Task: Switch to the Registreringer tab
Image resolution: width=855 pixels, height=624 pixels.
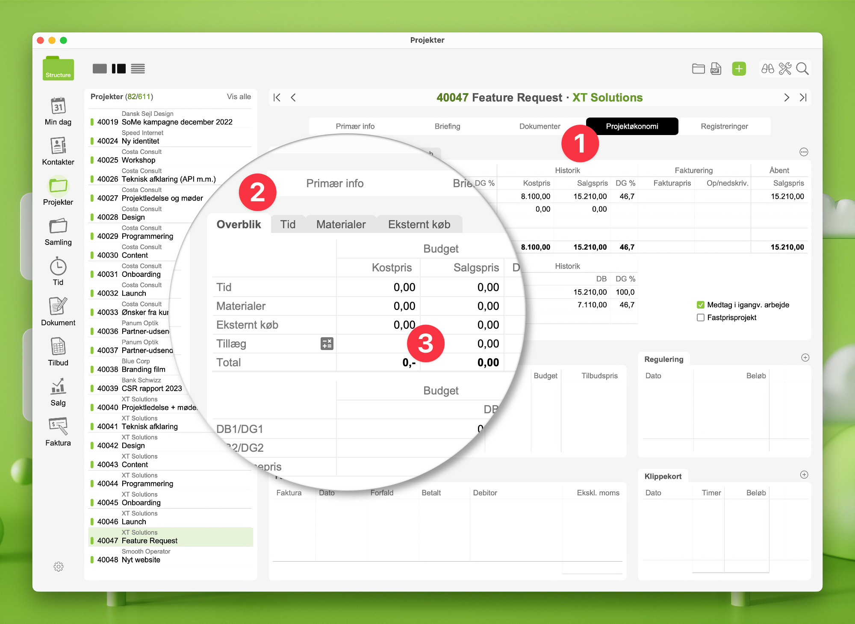Action: [x=724, y=127]
